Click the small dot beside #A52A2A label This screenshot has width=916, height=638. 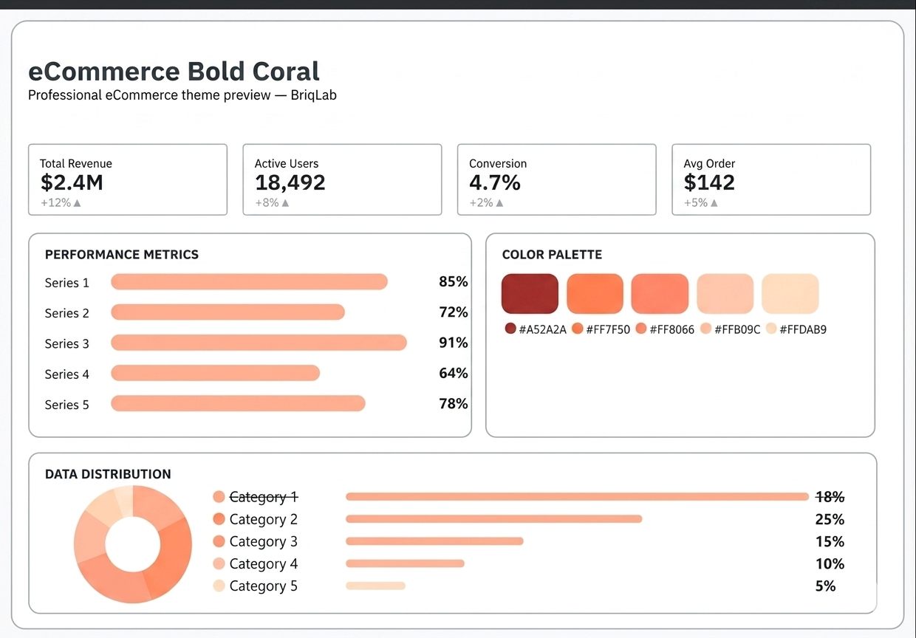510,329
